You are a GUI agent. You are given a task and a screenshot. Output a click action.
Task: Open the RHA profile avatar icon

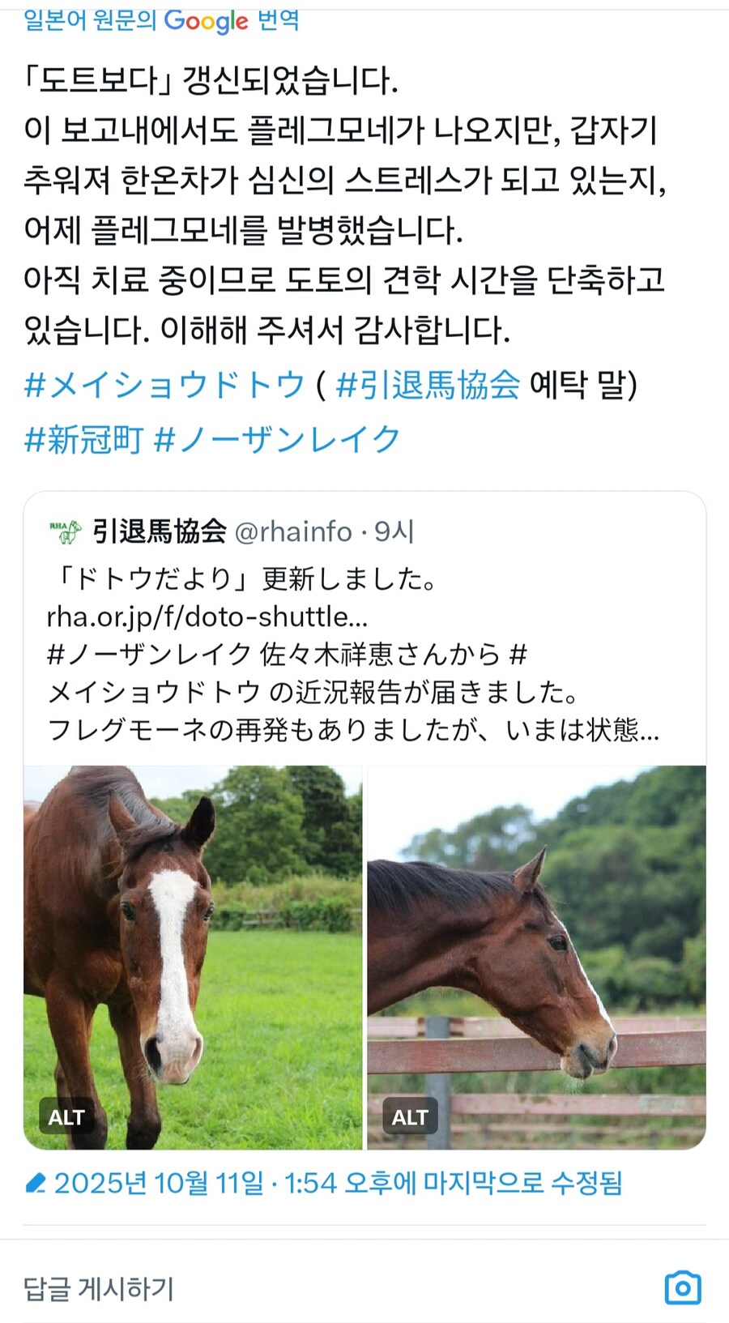coord(66,531)
